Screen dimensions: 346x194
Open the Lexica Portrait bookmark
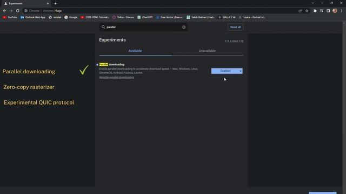[252, 17]
